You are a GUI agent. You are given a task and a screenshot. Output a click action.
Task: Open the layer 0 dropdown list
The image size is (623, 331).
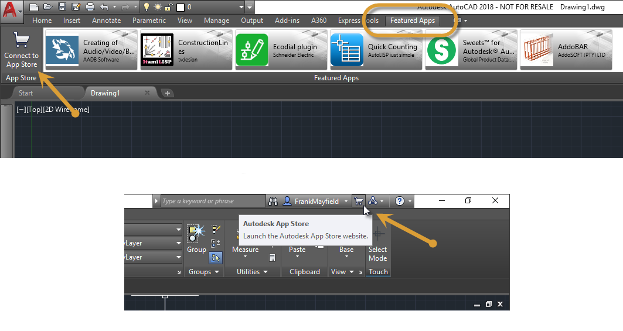click(x=241, y=7)
